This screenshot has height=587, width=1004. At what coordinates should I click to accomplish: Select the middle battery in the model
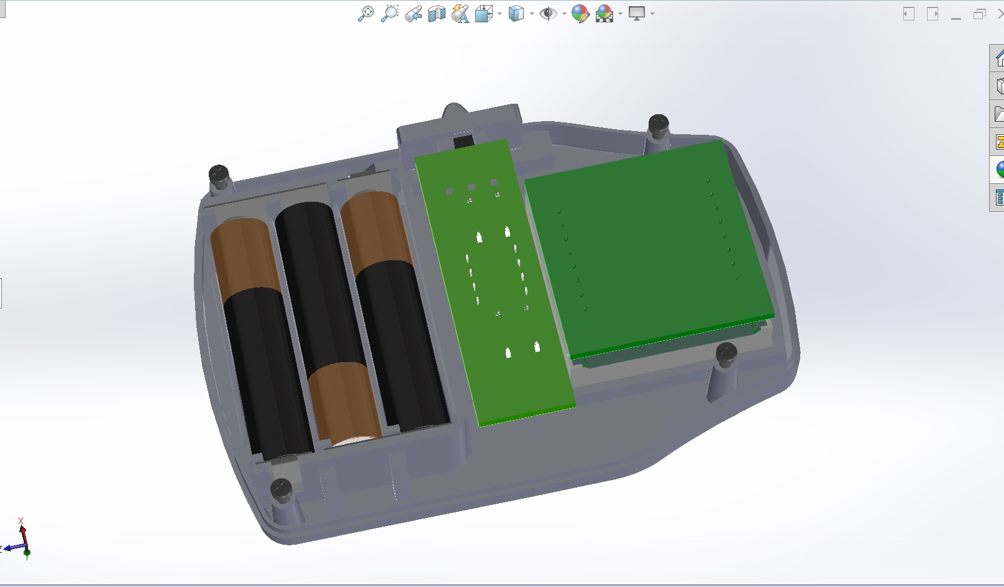[x=328, y=323]
